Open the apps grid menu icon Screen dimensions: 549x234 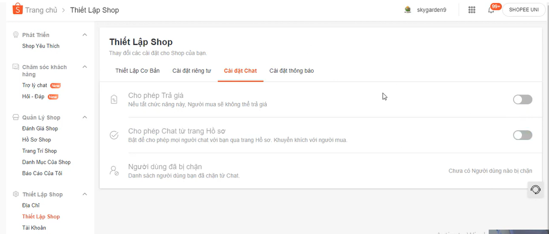tap(472, 10)
